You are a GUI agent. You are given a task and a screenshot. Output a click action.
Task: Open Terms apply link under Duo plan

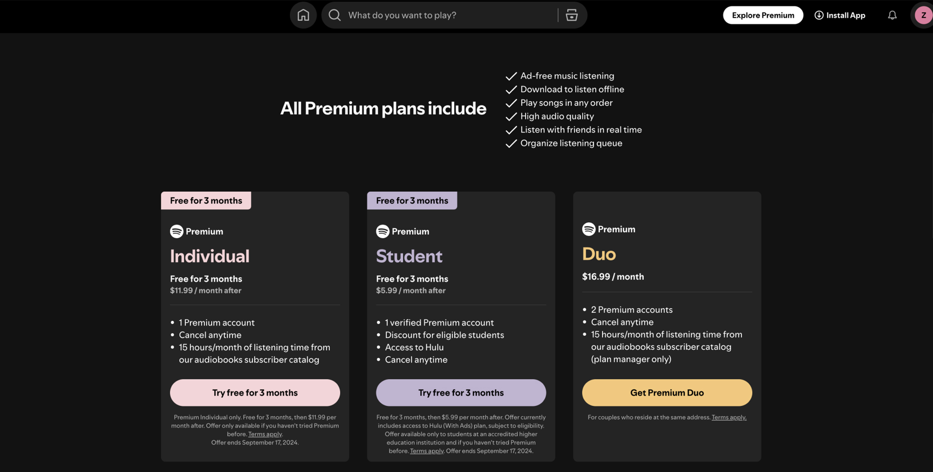pos(729,417)
